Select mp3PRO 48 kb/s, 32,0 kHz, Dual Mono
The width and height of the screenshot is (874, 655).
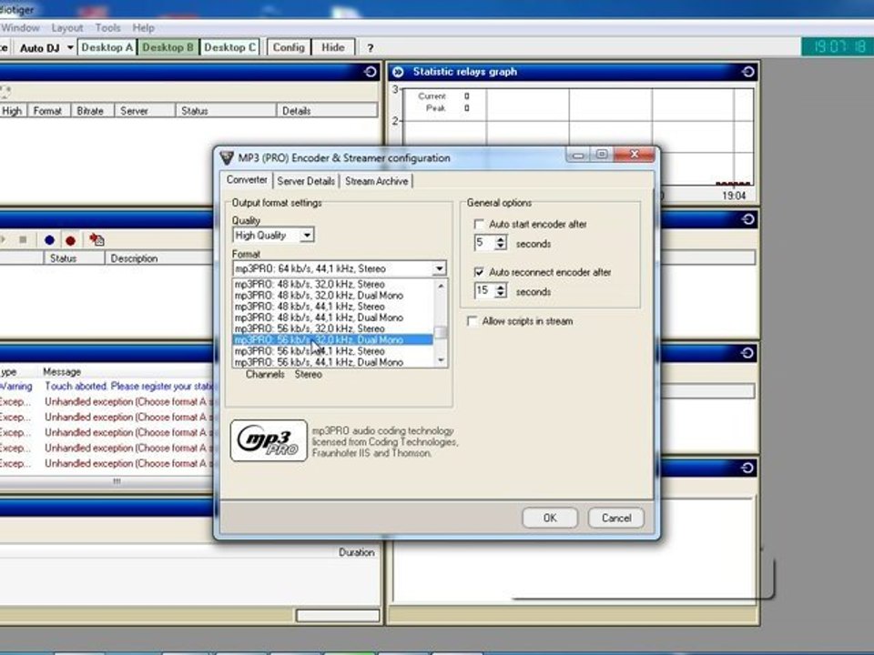point(333,295)
